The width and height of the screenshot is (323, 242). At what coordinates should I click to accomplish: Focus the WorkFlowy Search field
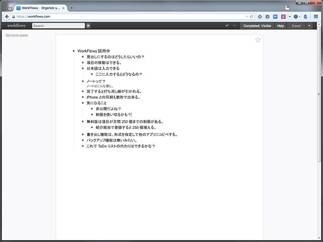(x=59, y=26)
